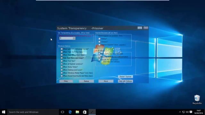Click the Search the web and Windows box
This screenshot has width=205, height=115.
[33, 112]
